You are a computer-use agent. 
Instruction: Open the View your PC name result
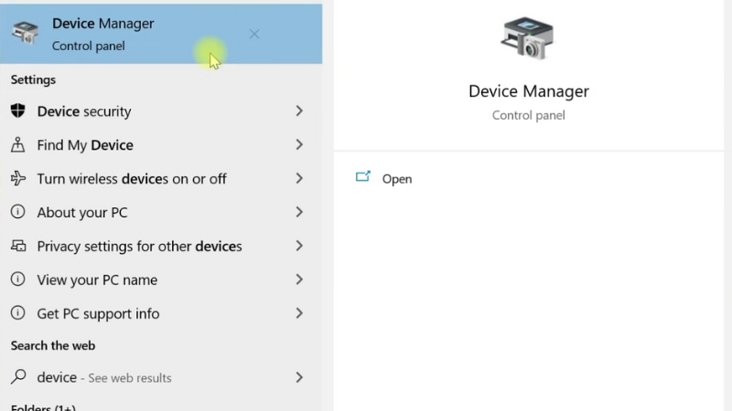[97, 280]
